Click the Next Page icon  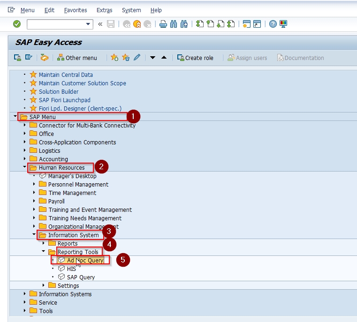[x=220, y=24]
